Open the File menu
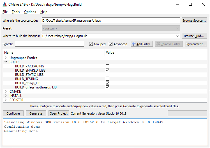Screen dimensions: 210x148 click(x=5, y=12)
